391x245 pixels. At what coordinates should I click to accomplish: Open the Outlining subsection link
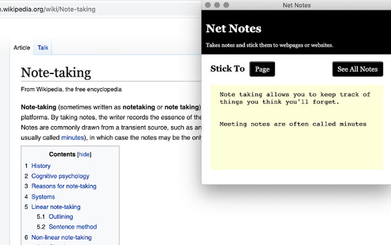click(61, 217)
